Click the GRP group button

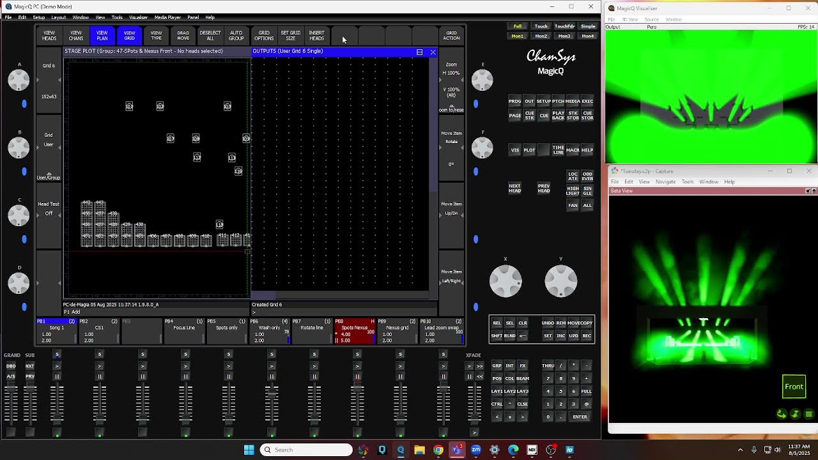point(497,365)
